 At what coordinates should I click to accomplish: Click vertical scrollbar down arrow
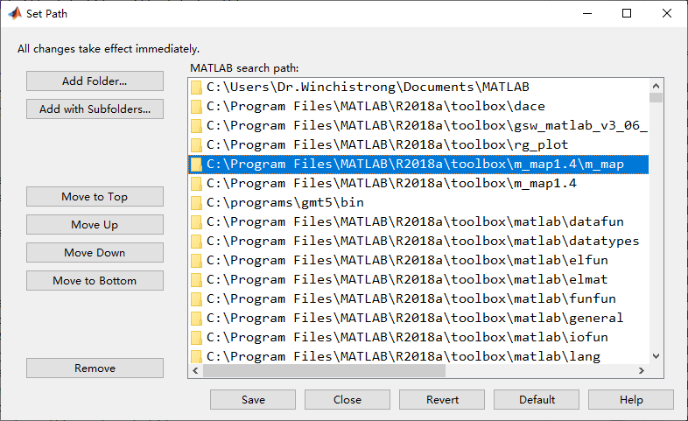coord(656,356)
